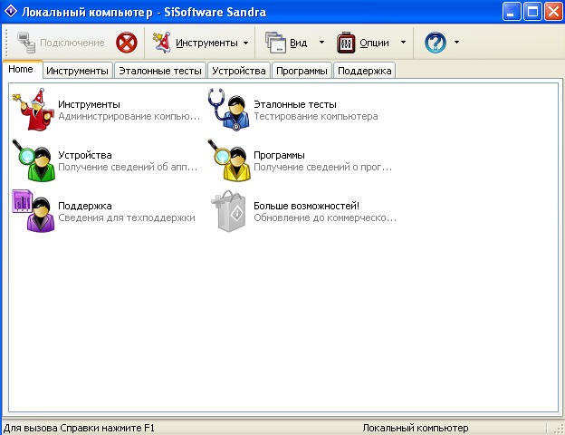Click the Получение сведений об апп... description

coord(128,167)
